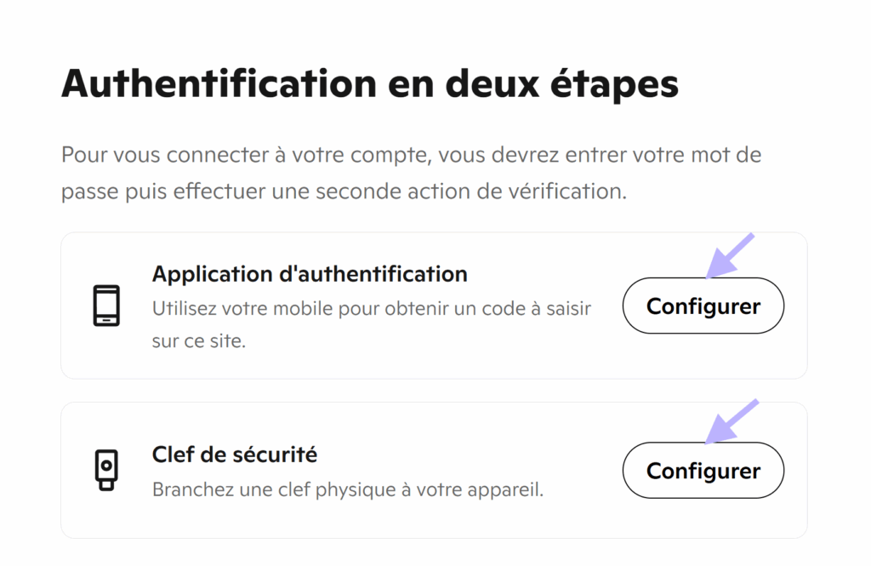Viewport: 871px width, 566px height.
Task: Click the purple arrow above the first Configurer
Action: click(x=729, y=254)
